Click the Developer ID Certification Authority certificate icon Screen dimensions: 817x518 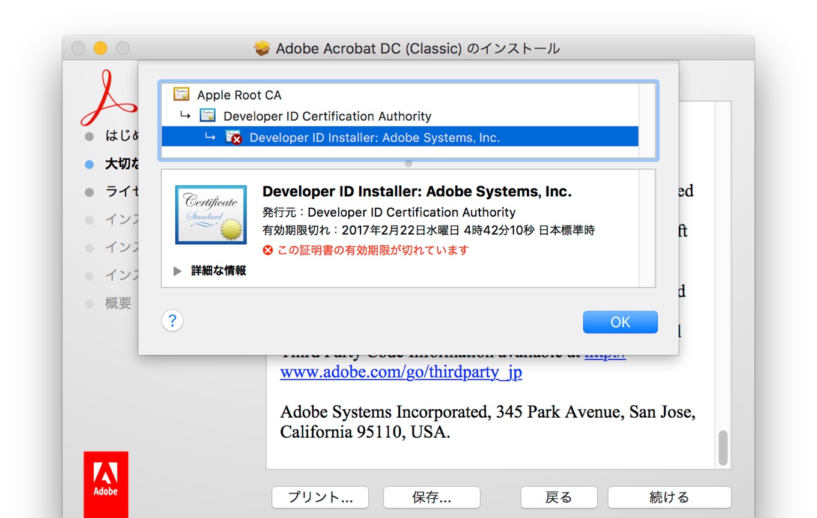click(x=207, y=116)
